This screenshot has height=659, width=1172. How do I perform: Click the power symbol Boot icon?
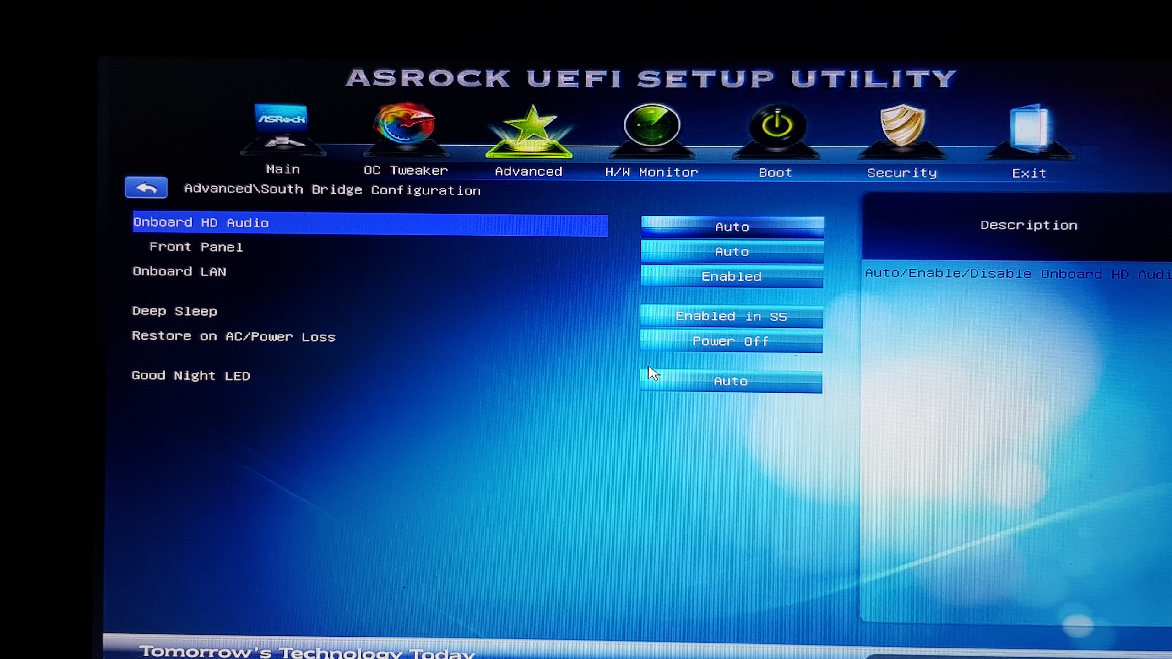tap(776, 131)
